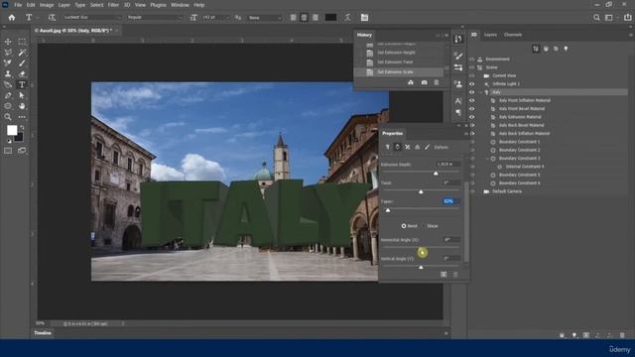The height and width of the screenshot is (357, 635).
Task: Click the text color swatch in options bar
Action: pyautogui.click(x=330, y=18)
